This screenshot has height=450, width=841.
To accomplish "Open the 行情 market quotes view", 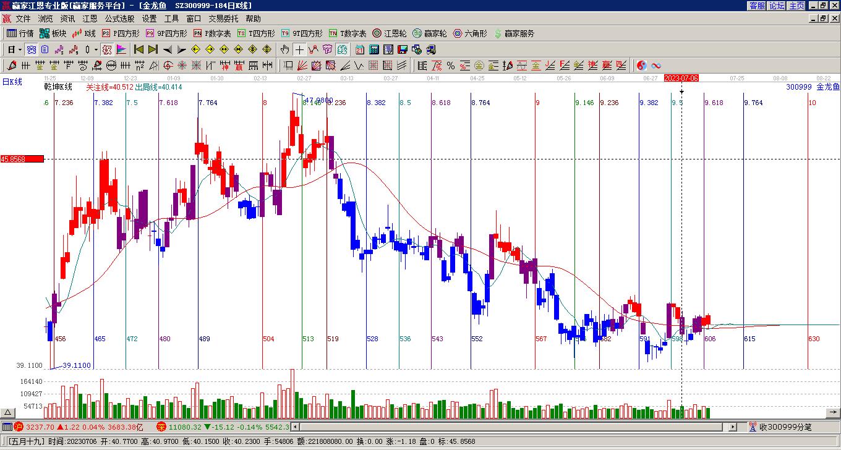I will 20,33.
